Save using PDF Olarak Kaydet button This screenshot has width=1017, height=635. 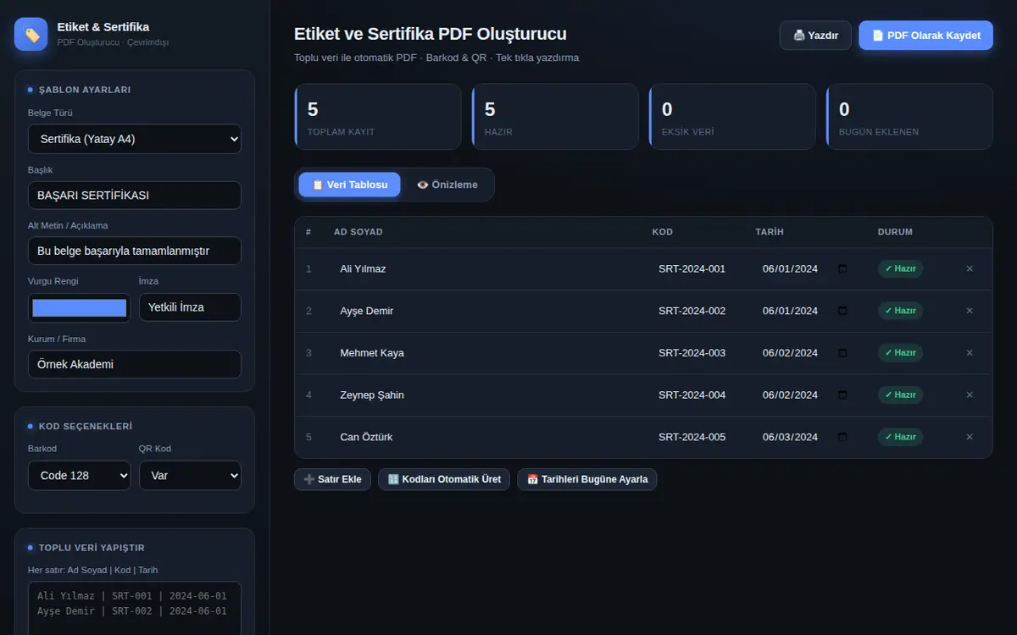coord(925,36)
